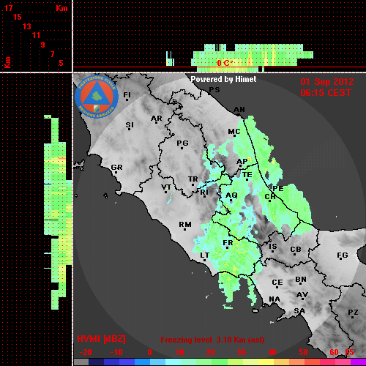Click the 'PE' city label on map
The image size is (366, 366).
278,189
